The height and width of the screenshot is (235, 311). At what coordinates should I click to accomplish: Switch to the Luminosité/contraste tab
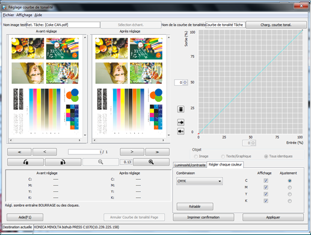click(190, 165)
